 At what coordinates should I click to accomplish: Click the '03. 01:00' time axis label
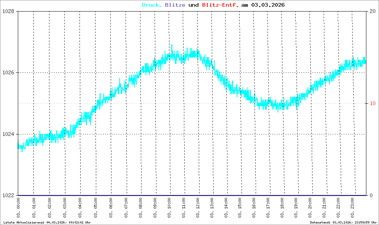pyautogui.click(x=34, y=208)
